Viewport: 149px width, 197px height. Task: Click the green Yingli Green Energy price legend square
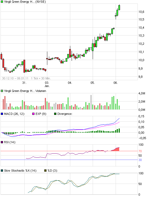pyautogui.click(x=2, y=2)
